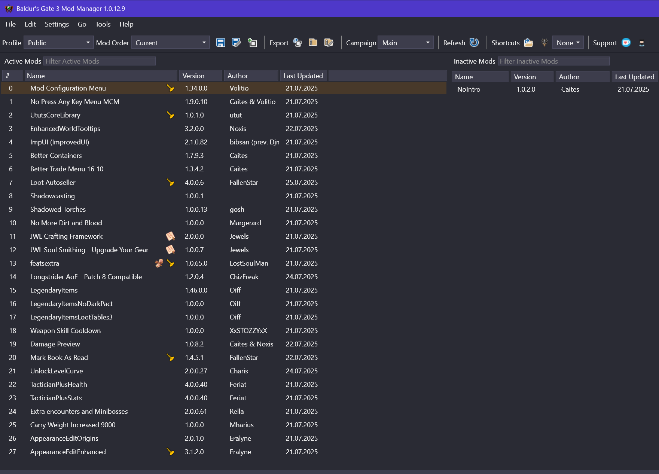
Task: Click the zip folder with pencil export icon
Action: tap(329, 43)
